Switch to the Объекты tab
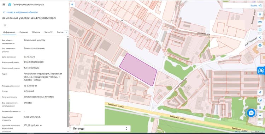Screen dimensions: 265x134 tap(36, 32)
